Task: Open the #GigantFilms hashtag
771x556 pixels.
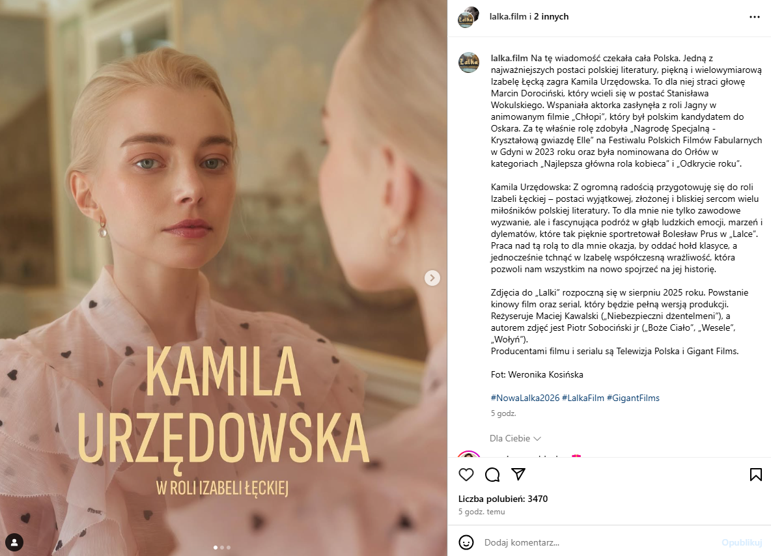Action: coord(633,398)
